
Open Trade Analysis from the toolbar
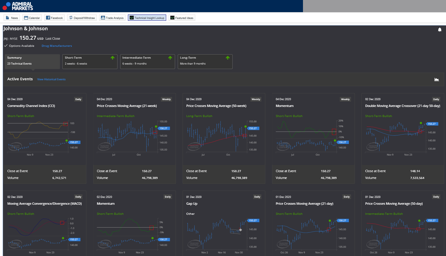112,18
